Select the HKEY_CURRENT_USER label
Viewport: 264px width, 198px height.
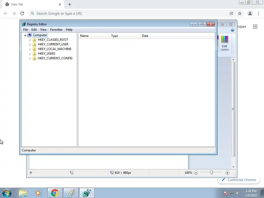coord(53,44)
